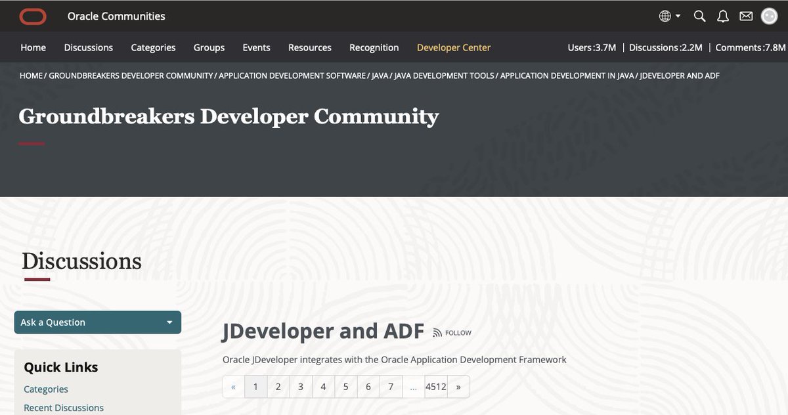Click the RSS feed icon

(x=437, y=333)
